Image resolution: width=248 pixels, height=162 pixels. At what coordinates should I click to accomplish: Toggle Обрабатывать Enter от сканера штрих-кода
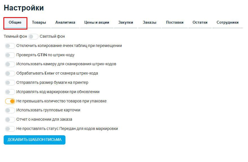[x=10, y=73]
